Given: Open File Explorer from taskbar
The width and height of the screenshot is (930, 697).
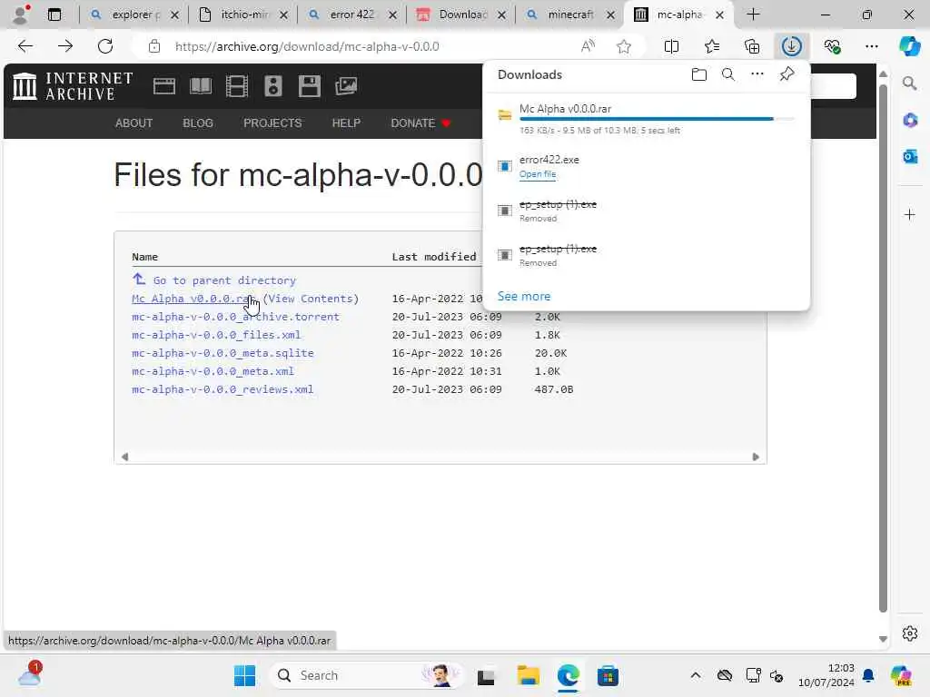Looking at the screenshot, I should click(x=528, y=675).
